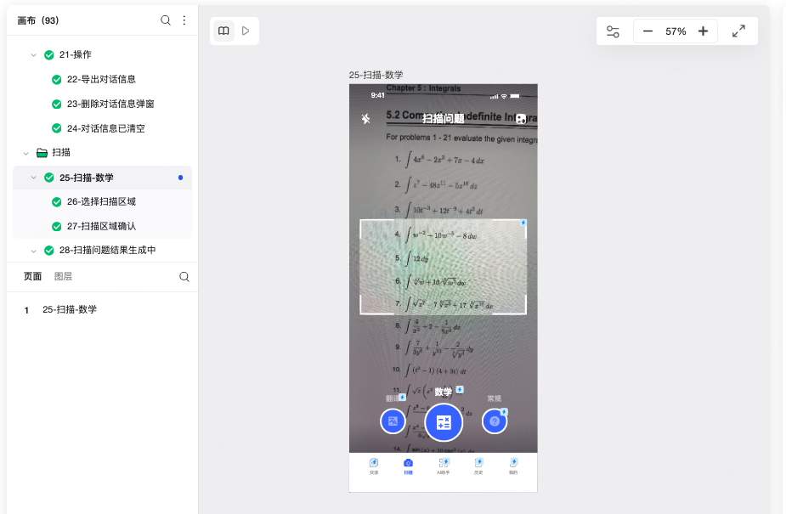Open the canvas panel more options menu
786x514 pixels.
[184, 20]
